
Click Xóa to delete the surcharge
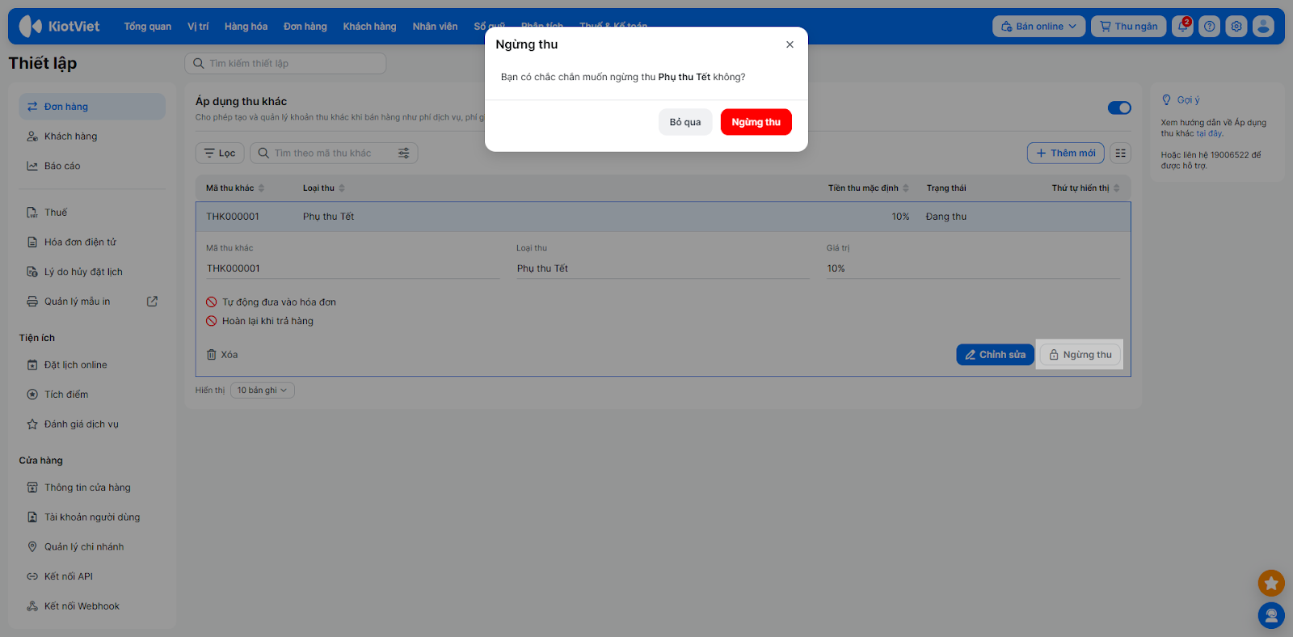pos(222,355)
